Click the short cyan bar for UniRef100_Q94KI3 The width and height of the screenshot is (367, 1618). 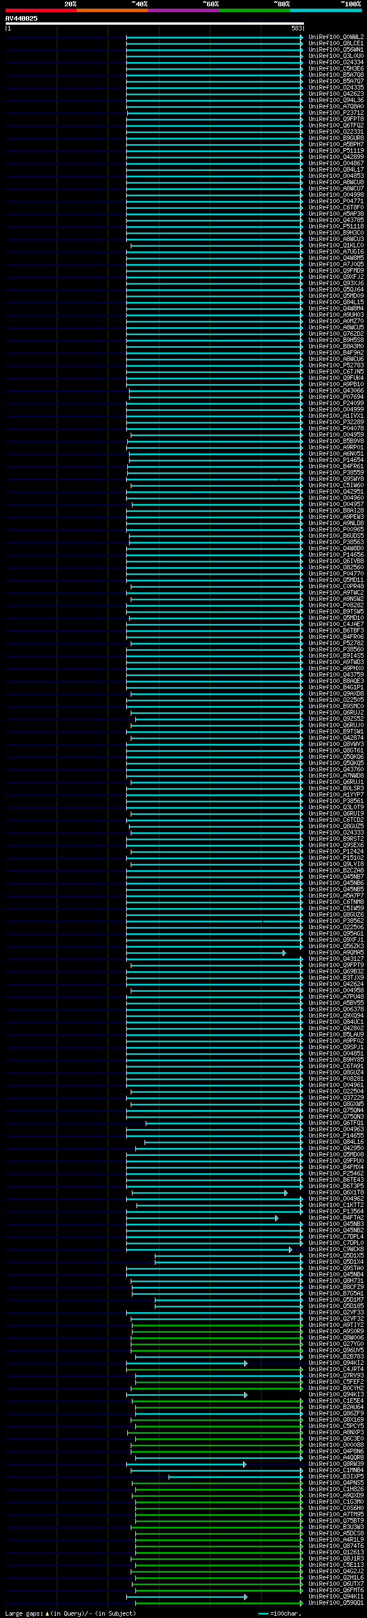click(x=187, y=1394)
